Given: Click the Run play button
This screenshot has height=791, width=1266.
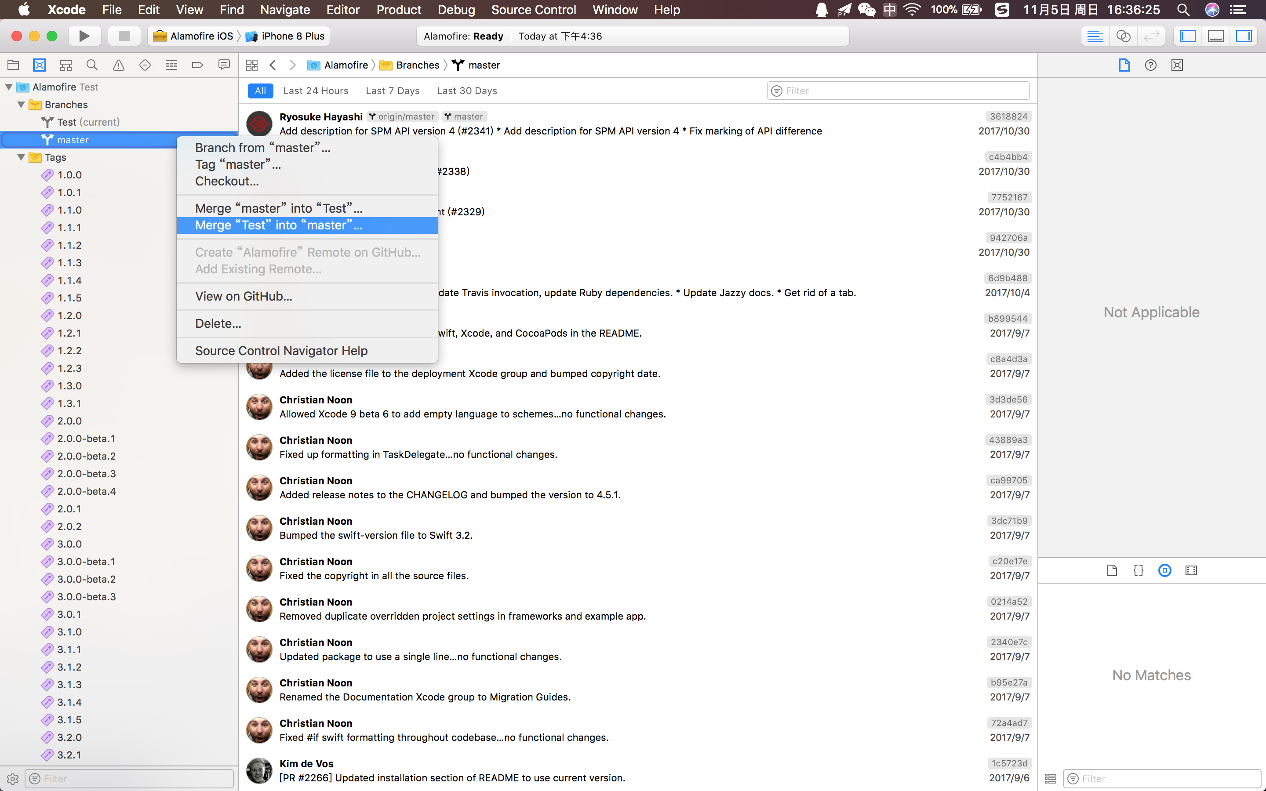Looking at the screenshot, I should pos(84,36).
